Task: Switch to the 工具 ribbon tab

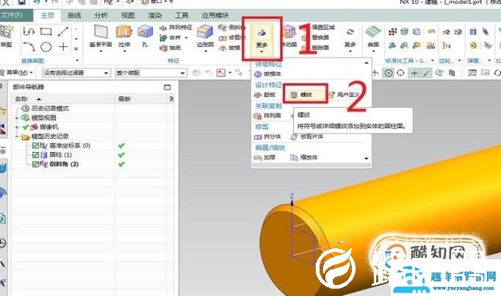Action: 181,15
